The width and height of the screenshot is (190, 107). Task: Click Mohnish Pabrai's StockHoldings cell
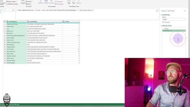coord(45,60)
